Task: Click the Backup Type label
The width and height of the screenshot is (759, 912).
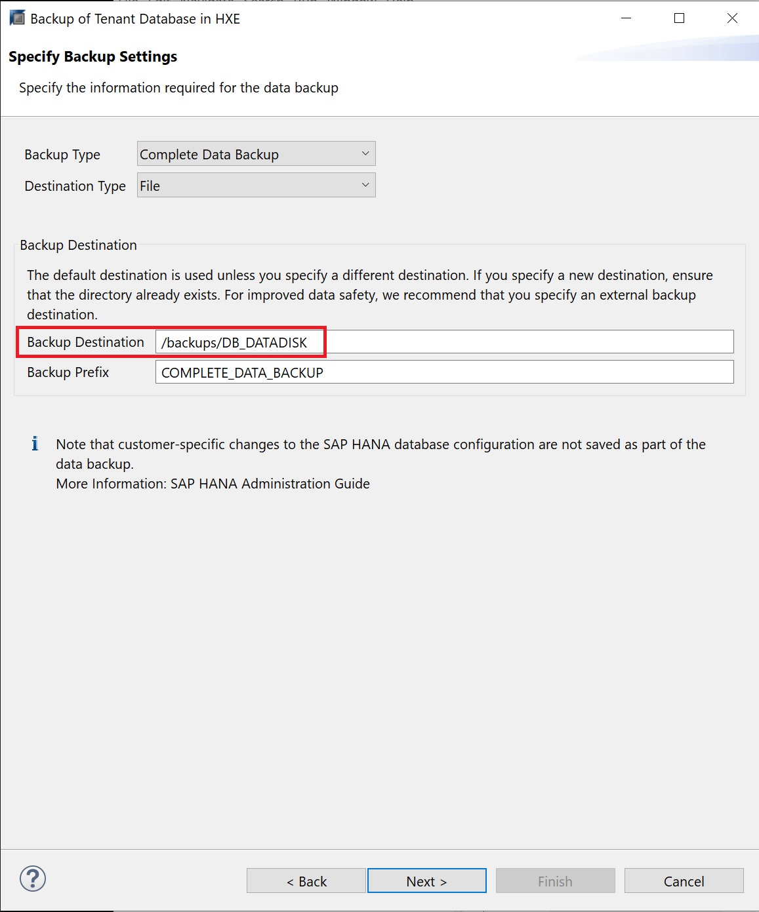Action: tap(62, 155)
